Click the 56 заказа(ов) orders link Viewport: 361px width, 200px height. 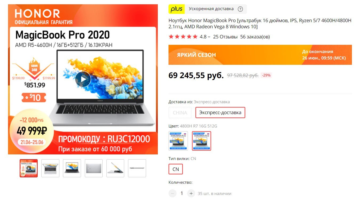(x=255, y=37)
